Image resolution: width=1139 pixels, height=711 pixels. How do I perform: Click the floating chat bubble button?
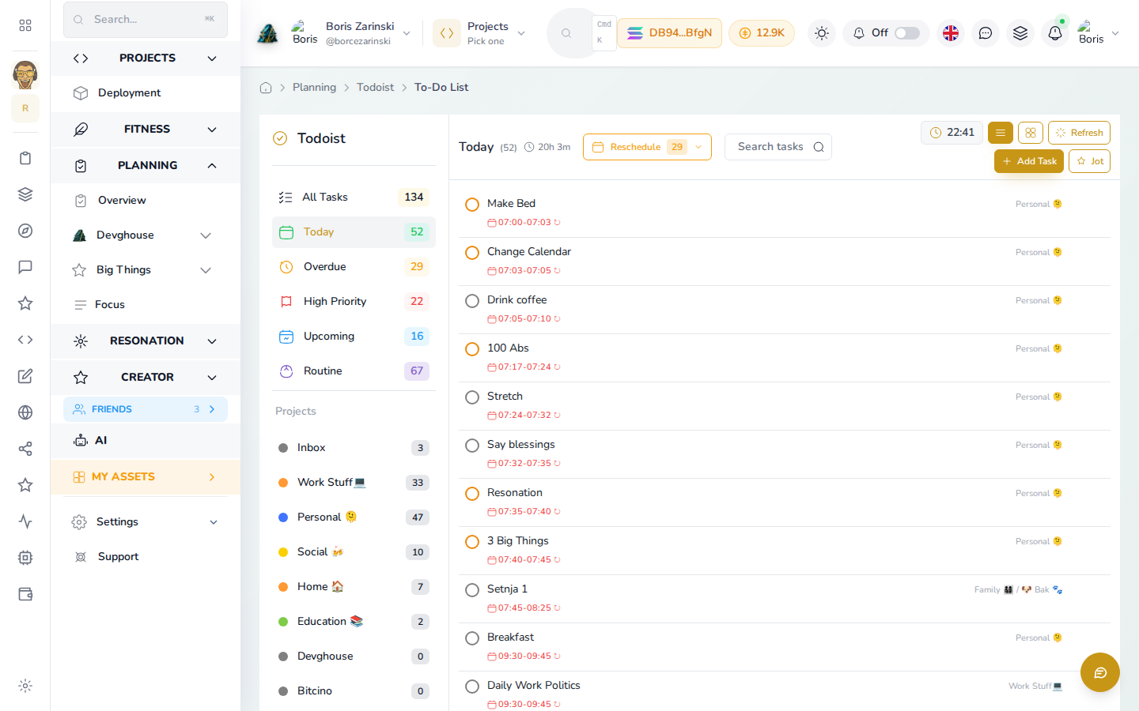coord(1100,672)
